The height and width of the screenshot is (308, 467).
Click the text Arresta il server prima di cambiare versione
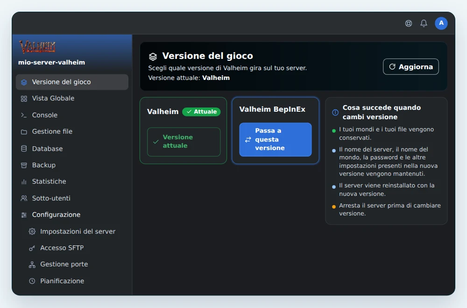tap(390, 209)
